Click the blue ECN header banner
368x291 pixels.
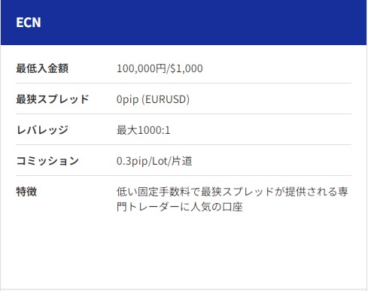pyautogui.click(x=184, y=23)
